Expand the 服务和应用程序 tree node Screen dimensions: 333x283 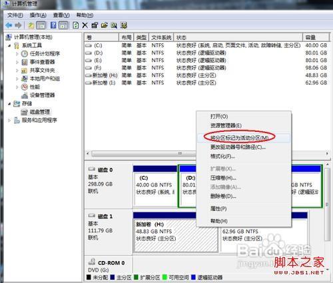click(9, 121)
